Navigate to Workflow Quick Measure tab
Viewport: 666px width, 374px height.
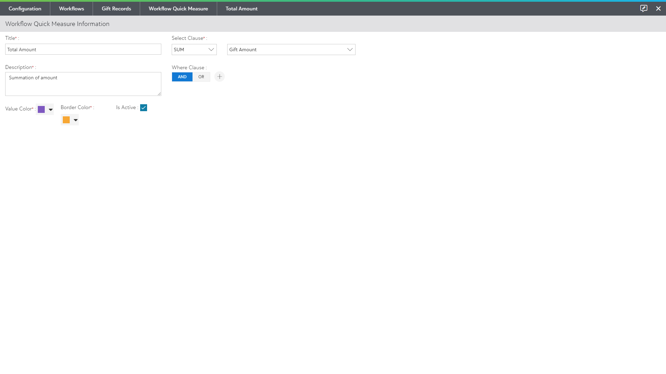(178, 9)
